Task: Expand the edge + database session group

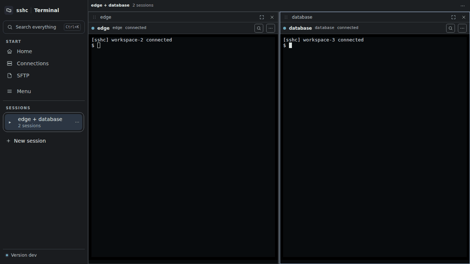Action: 10,122
